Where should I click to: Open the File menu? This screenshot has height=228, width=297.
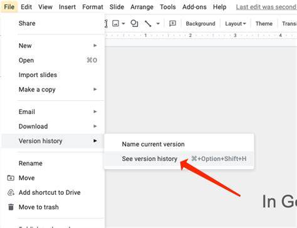click(x=9, y=7)
